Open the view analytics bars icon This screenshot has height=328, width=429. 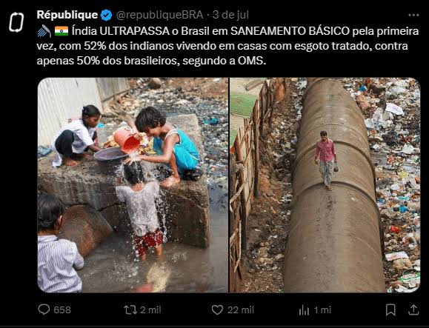[304, 310]
